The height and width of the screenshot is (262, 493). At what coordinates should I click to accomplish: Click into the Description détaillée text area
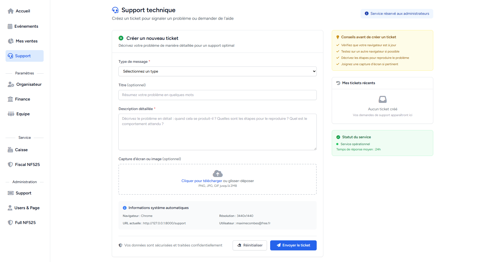(x=218, y=132)
